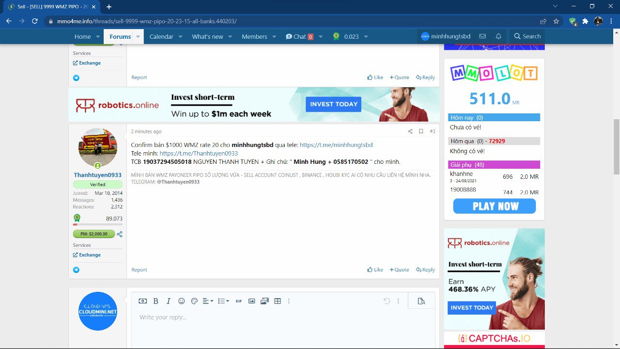The height and width of the screenshot is (349, 620).
Task: Reply to the post above the robotics.online banner
Action: coord(425,78)
